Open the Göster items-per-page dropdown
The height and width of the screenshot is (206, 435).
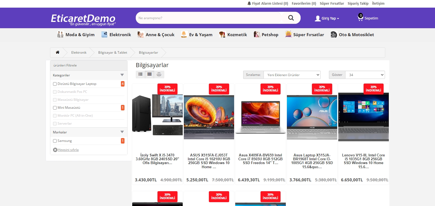[x=365, y=75]
